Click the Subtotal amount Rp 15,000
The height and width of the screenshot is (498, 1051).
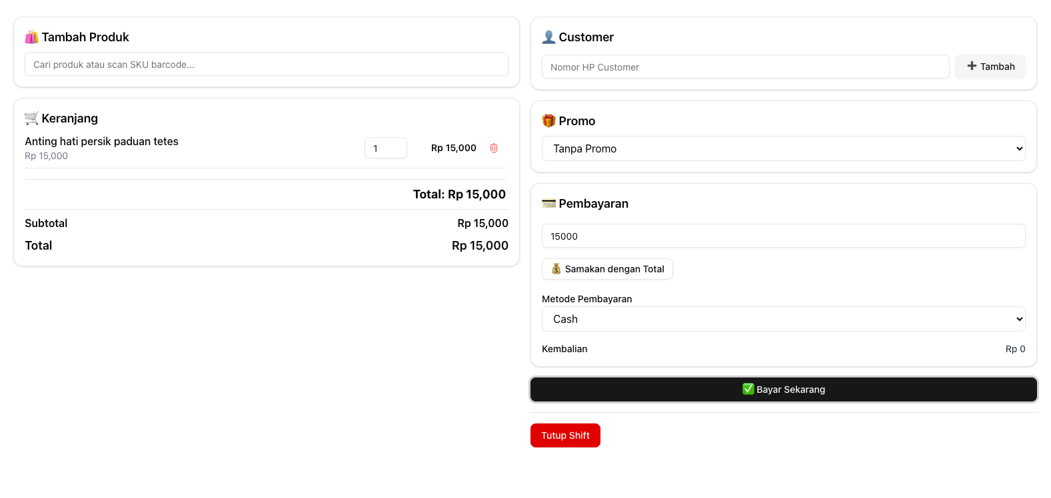tap(483, 223)
